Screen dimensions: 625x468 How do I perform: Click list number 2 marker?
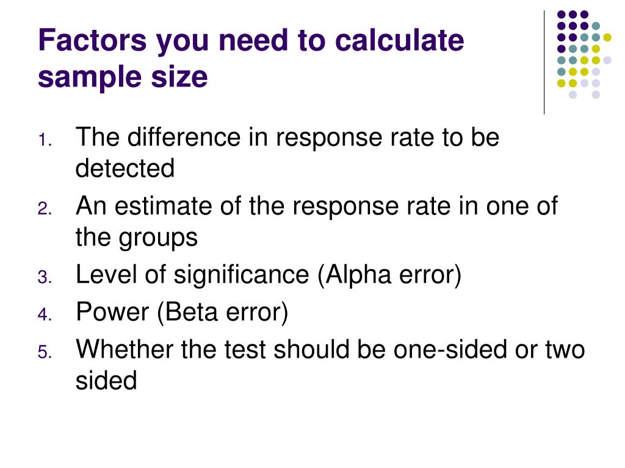tap(45, 209)
